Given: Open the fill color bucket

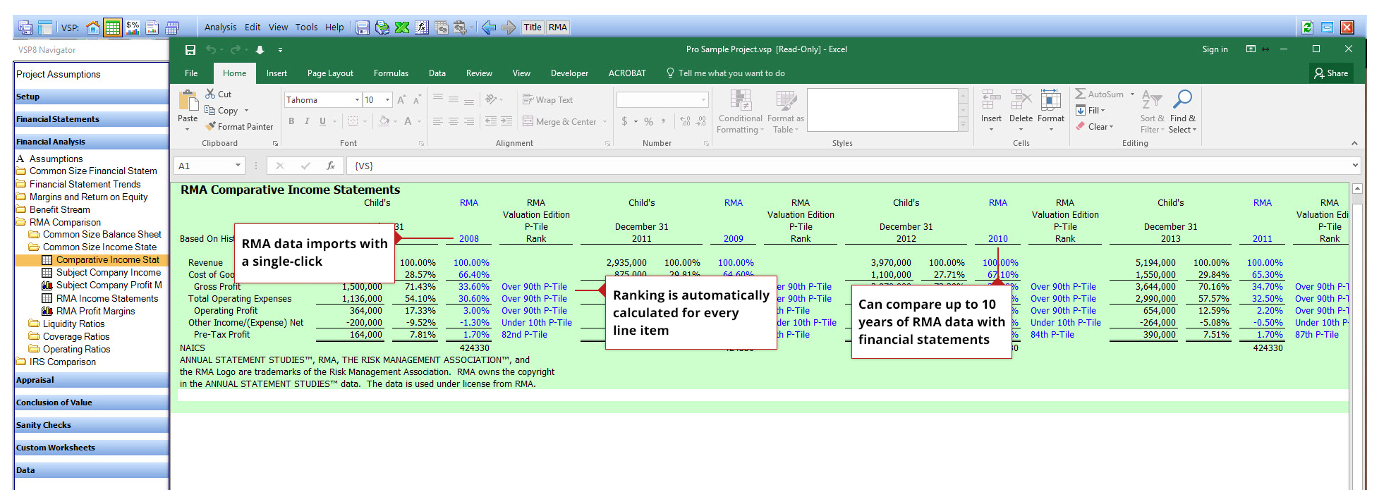Looking at the screenshot, I should pos(384,121).
